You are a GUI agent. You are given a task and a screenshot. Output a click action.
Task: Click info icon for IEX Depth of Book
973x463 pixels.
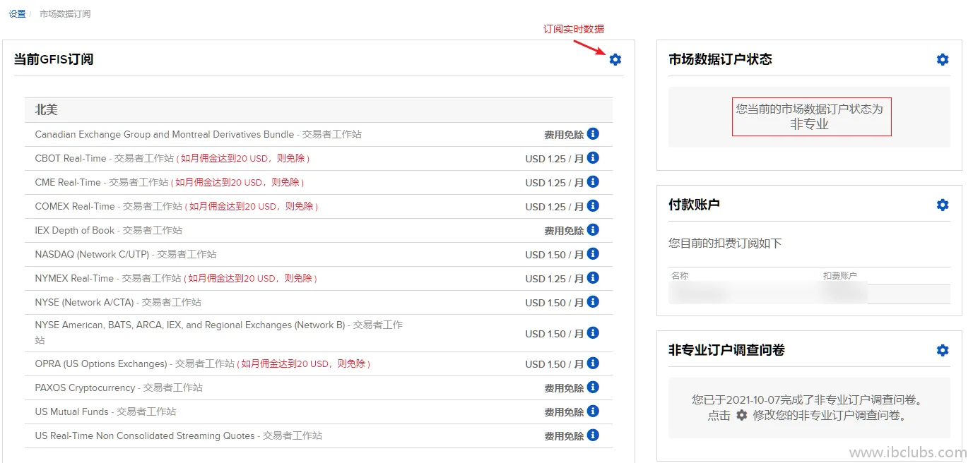[x=593, y=230]
